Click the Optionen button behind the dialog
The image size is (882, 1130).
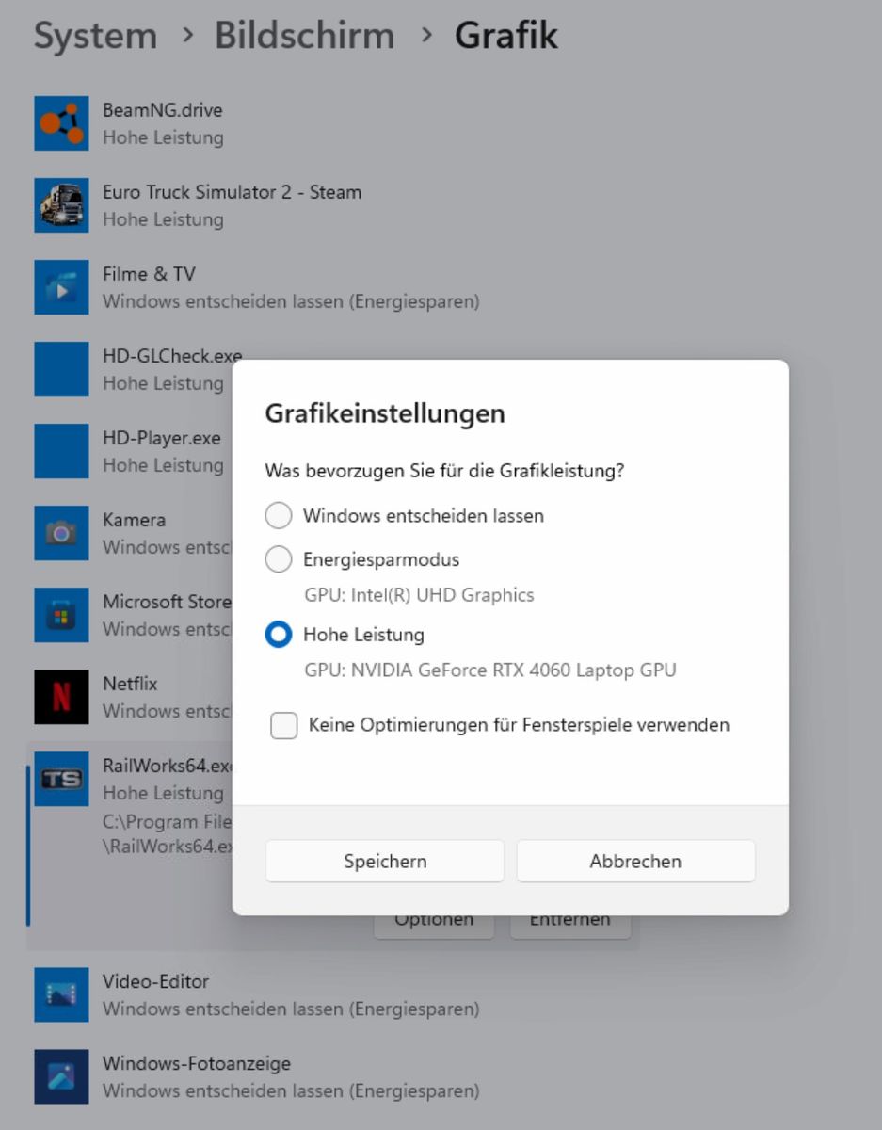434,924
